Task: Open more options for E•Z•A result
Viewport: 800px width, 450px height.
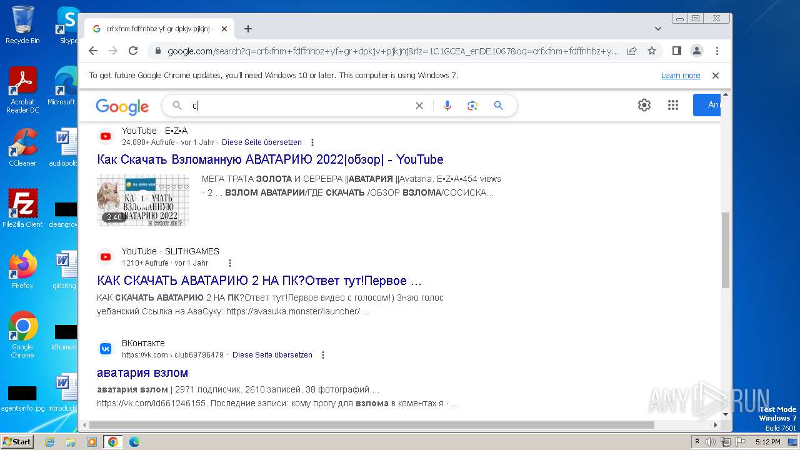Action: [x=312, y=142]
